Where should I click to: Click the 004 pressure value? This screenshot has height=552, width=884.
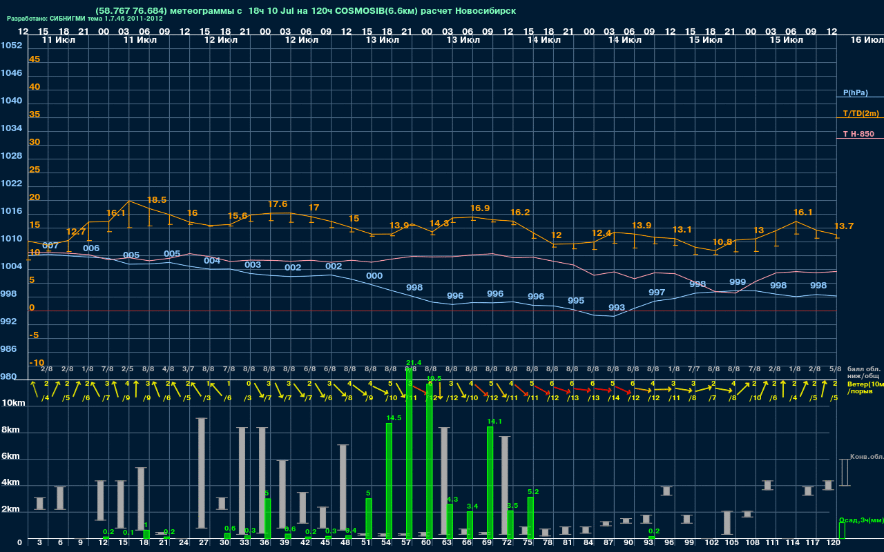coord(212,260)
